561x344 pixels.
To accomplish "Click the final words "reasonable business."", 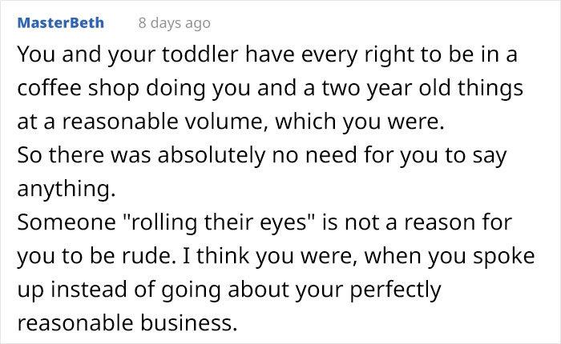I will (x=127, y=322).
